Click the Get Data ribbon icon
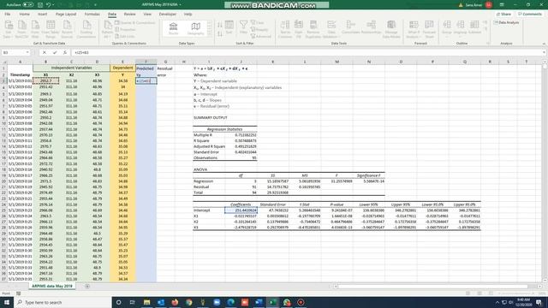 point(8,29)
